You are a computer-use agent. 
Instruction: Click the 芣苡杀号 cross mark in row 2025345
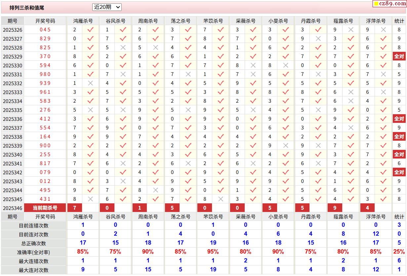pyautogui.click(x=221, y=199)
